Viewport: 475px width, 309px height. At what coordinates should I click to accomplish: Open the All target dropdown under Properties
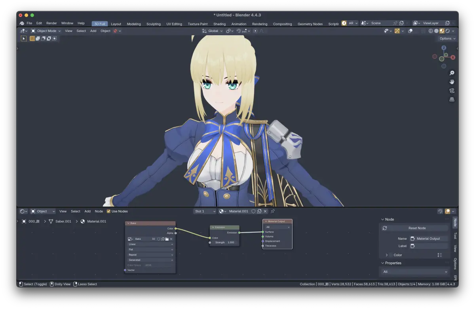(415, 272)
